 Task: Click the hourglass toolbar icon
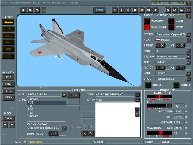(x=115, y=10)
